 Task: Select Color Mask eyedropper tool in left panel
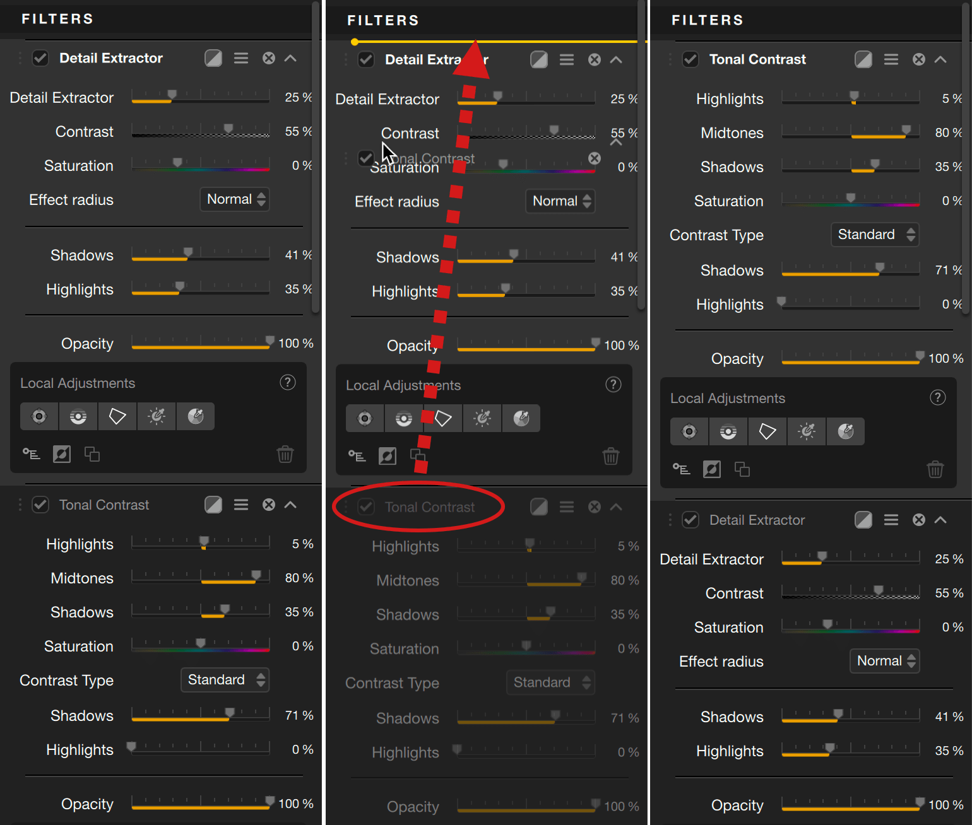click(x=196, y=416)
